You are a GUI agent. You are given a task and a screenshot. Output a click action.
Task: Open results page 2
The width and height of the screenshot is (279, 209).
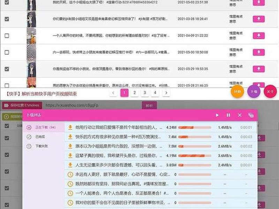(135, 93)
